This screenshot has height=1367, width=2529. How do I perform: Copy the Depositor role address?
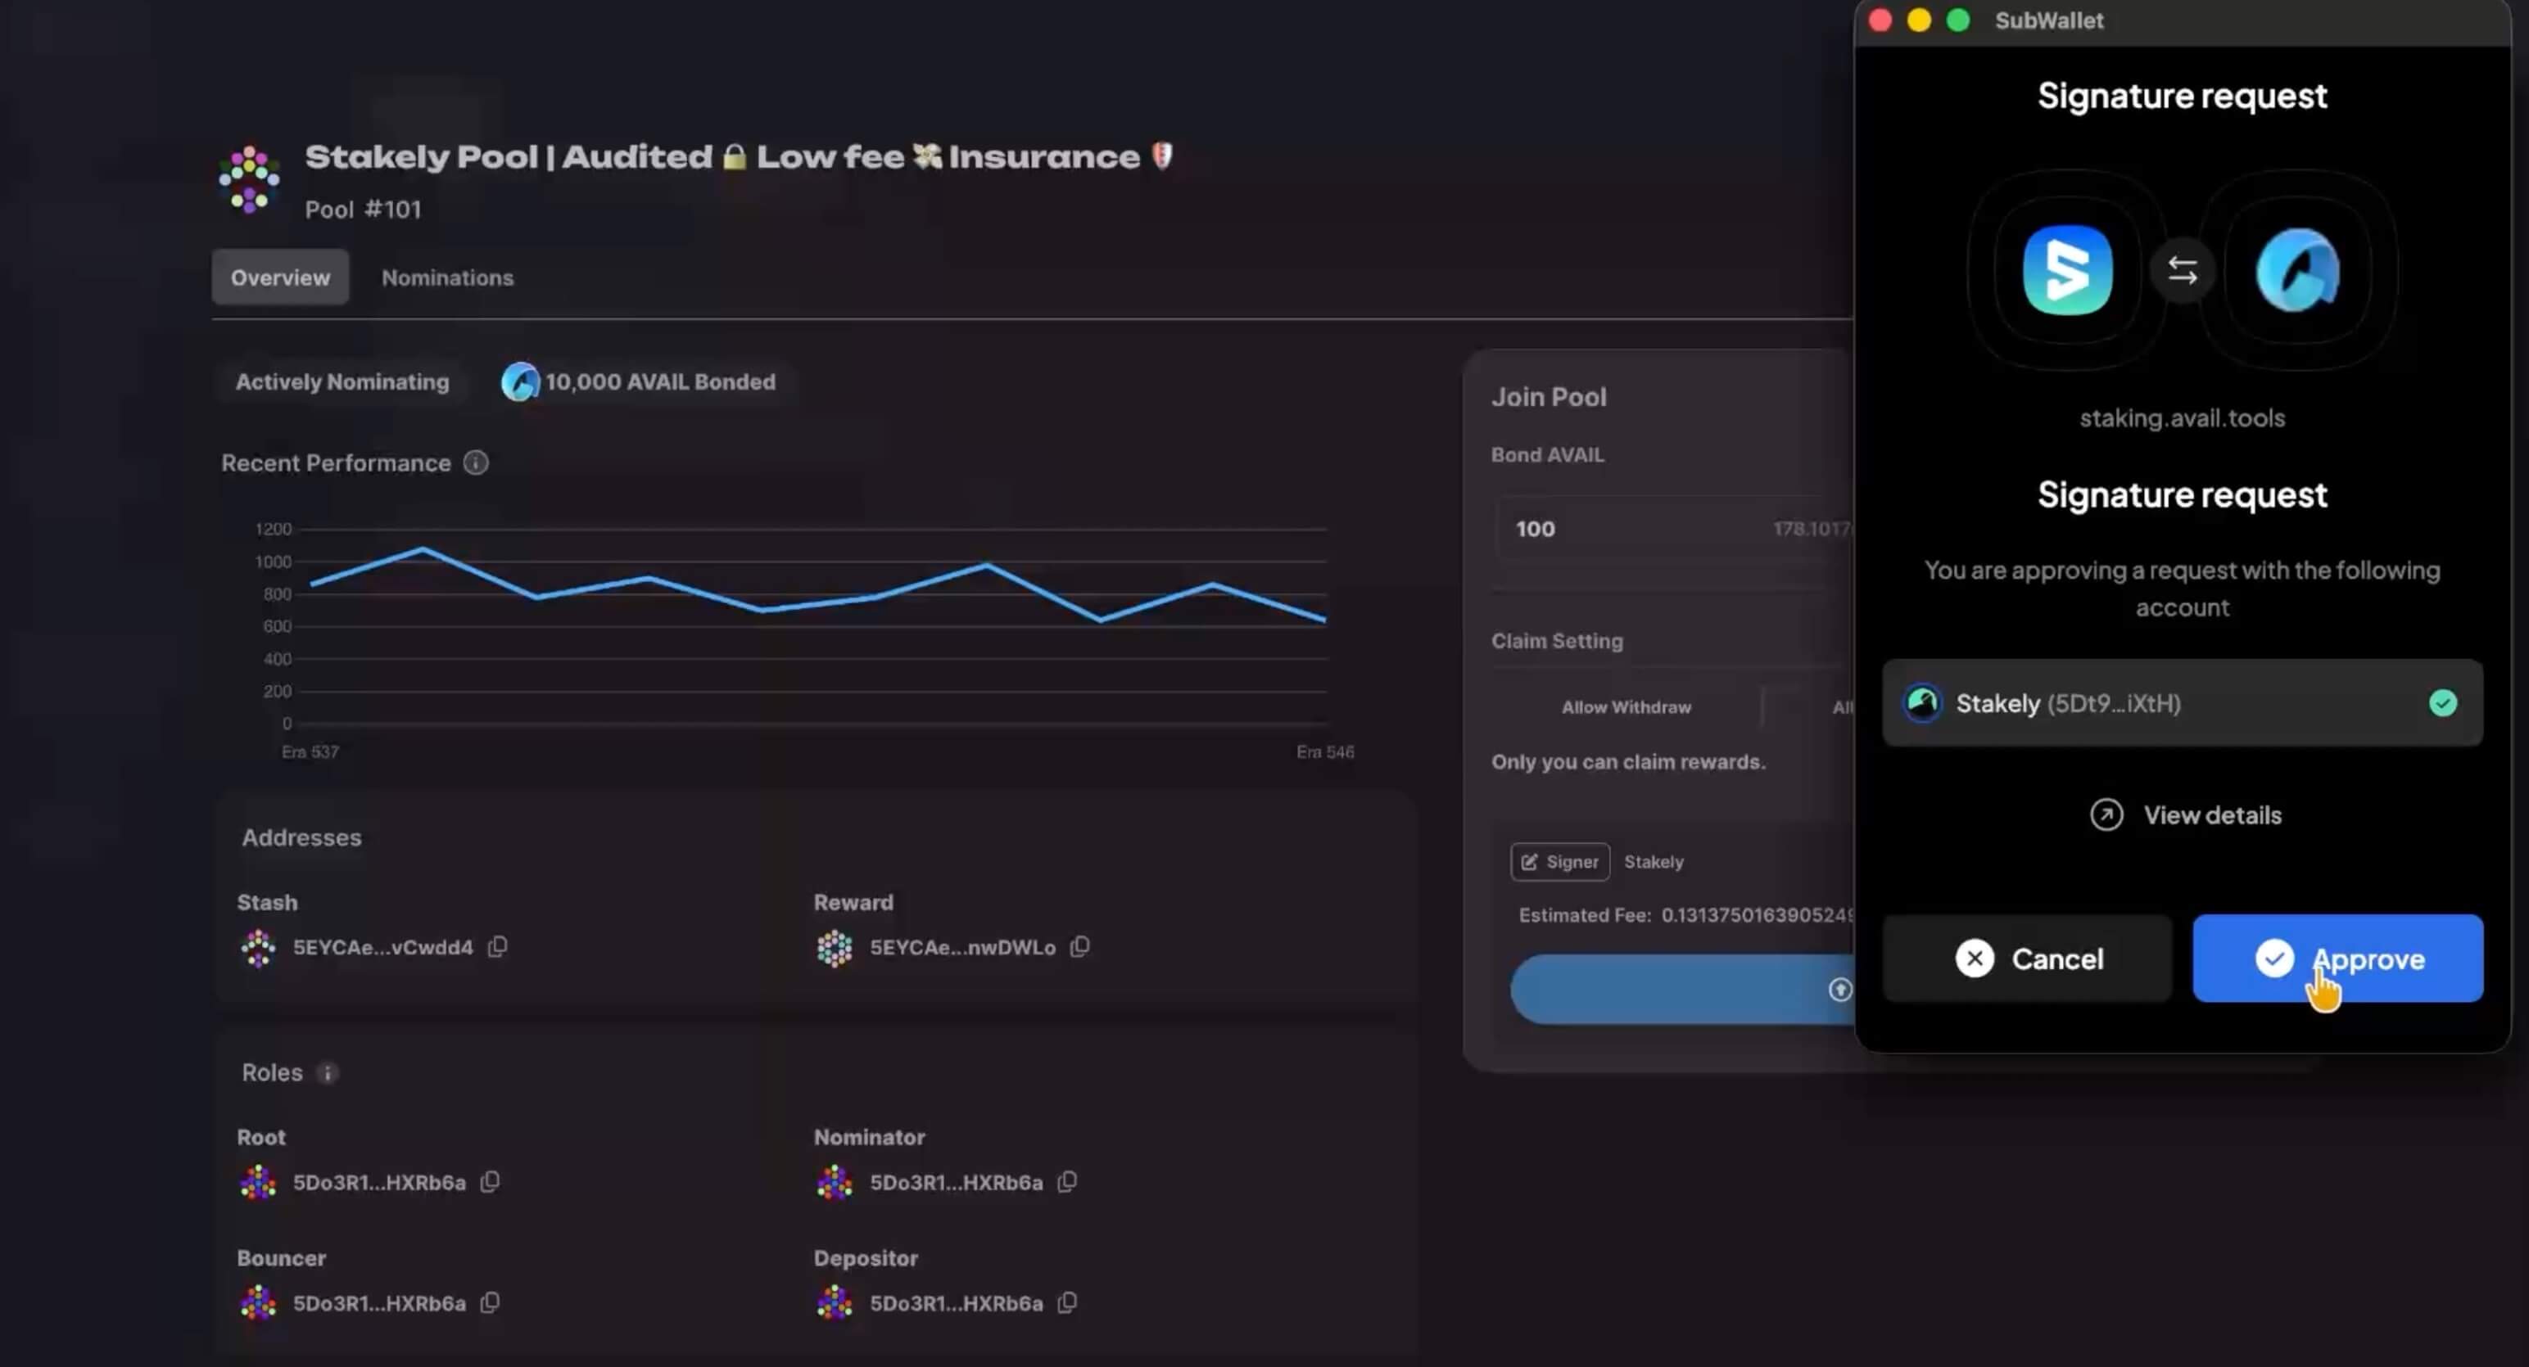[1066, 1302]
